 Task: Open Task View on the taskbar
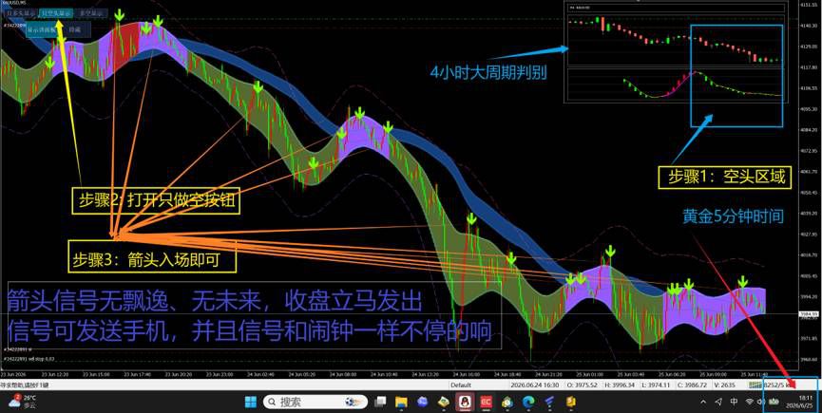pyautogui.click(x=381, y=402)
